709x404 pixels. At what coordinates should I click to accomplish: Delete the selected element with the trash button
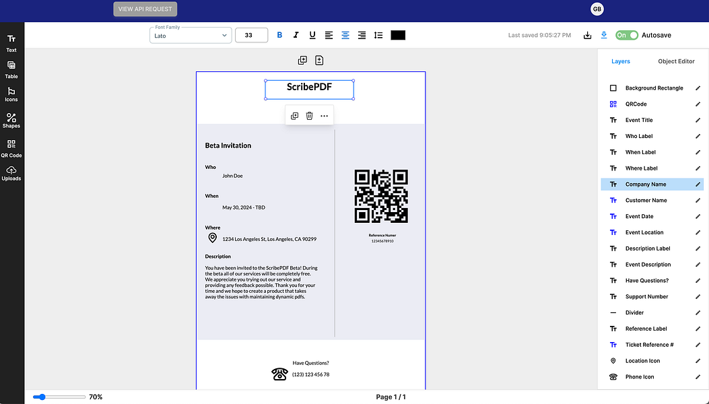pyautogui.click(x=309, y=115)
